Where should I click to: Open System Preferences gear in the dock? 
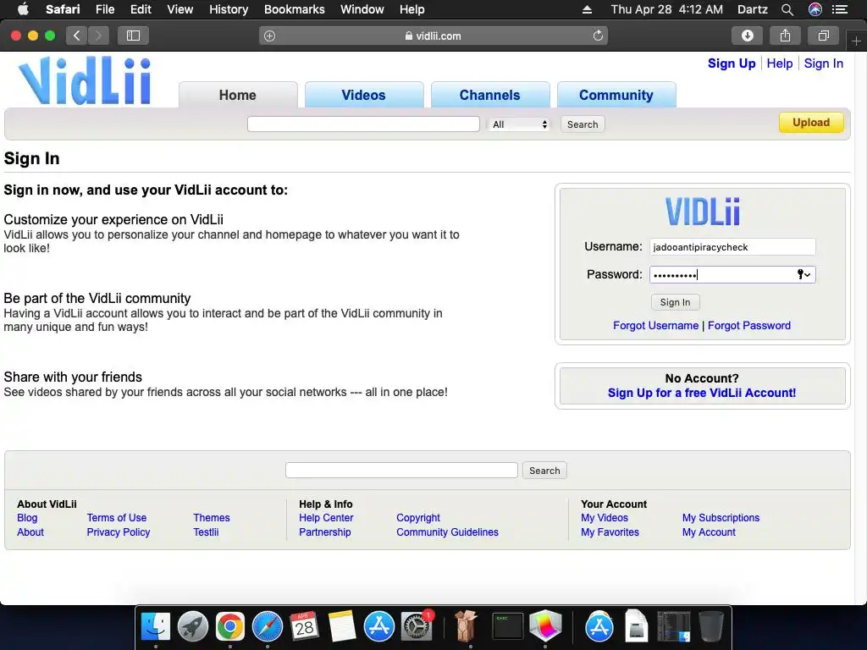[x=417, y=627]
